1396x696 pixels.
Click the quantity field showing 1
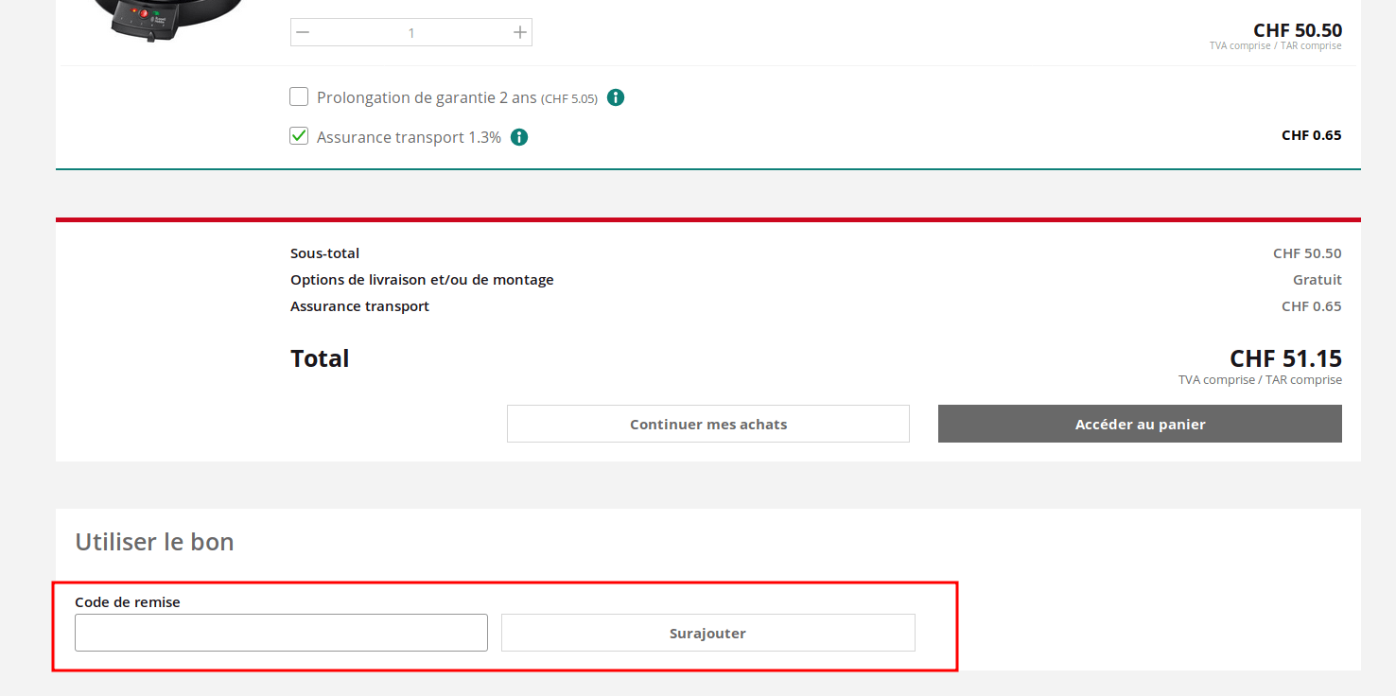(410, 32)
